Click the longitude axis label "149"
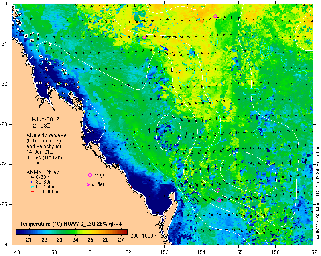Viewport: 321px width, 256px height. [x=16, y=252]
